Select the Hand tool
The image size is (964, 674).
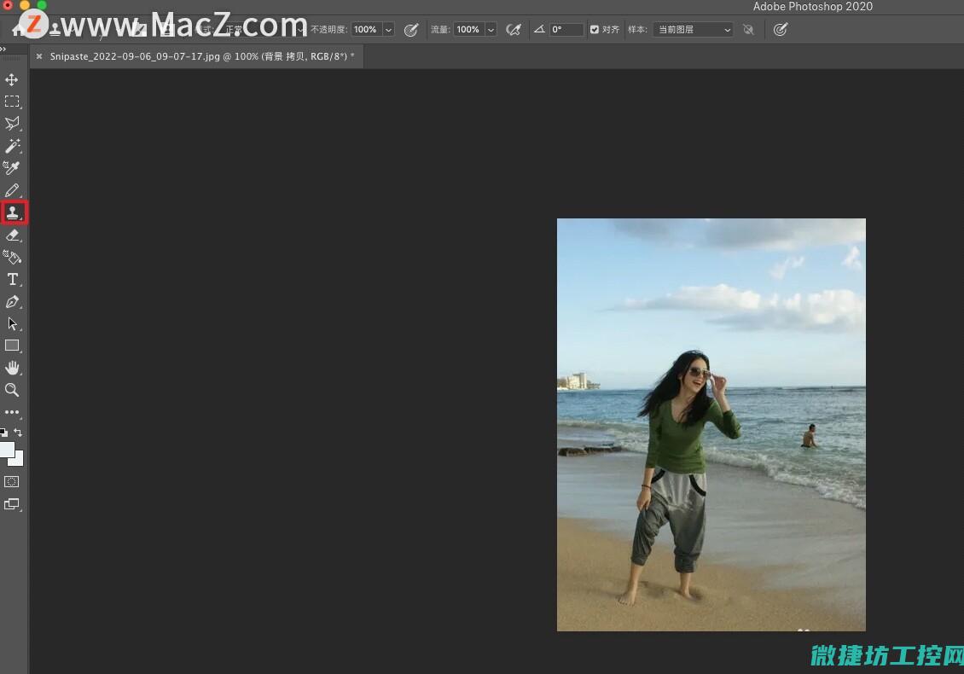click(12, 368)
